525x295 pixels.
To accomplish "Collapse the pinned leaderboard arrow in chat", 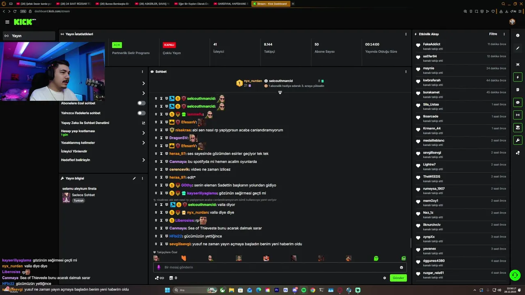I will (280, 93).
